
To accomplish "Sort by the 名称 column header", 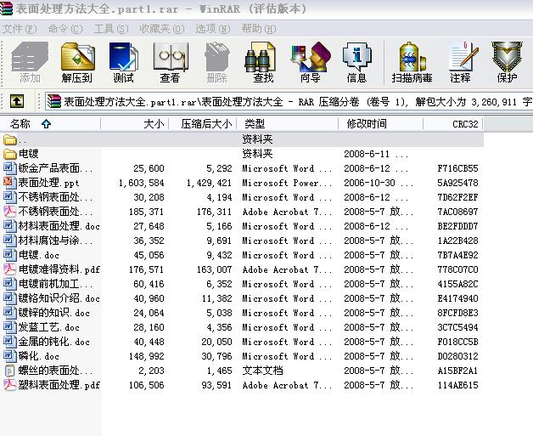I will pyautogui.click(x=50, y=123).
